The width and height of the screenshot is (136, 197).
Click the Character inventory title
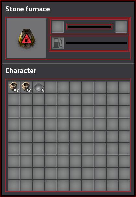point(21,71)
